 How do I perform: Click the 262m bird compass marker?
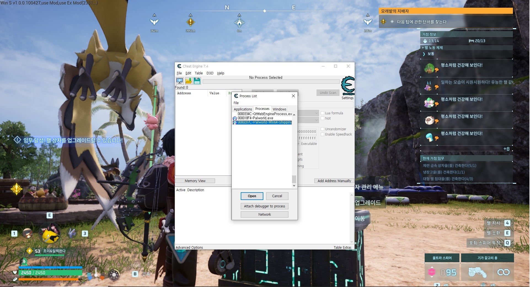[154, 21]
